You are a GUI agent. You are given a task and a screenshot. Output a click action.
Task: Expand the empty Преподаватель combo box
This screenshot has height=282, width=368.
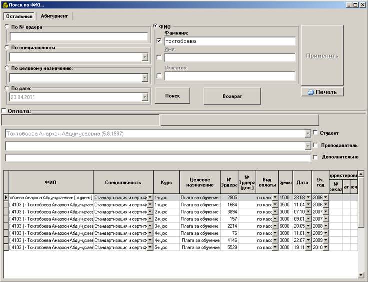tap(308, 146)
